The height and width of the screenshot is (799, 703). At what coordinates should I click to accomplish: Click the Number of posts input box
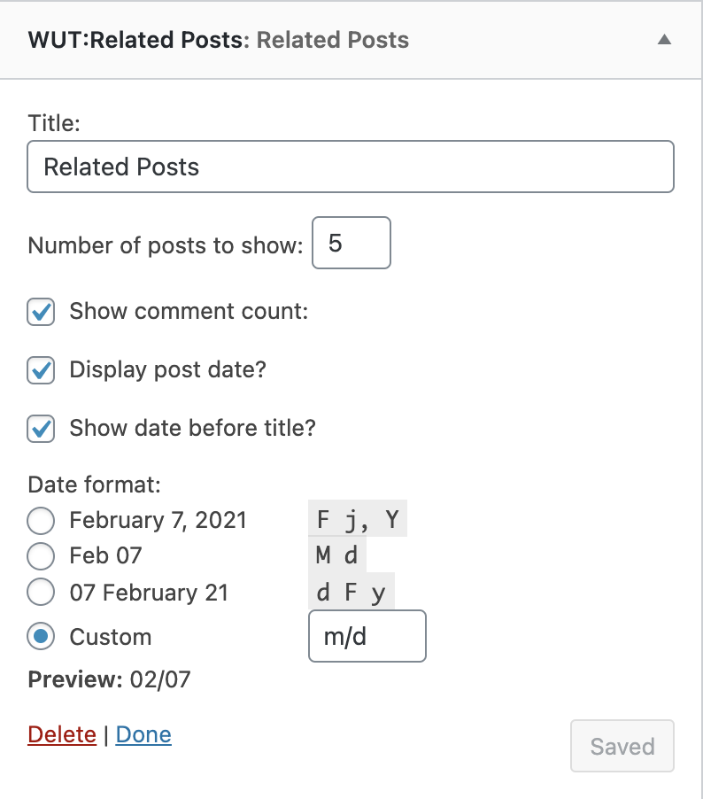(351, 243)
